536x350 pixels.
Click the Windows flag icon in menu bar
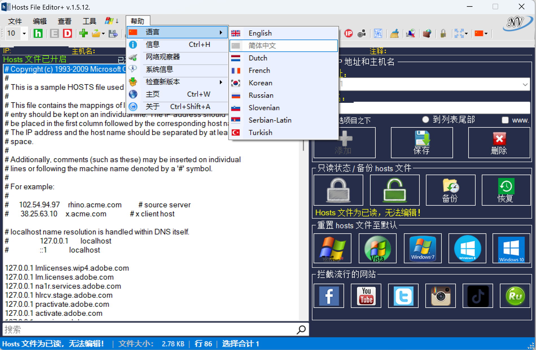(x=109, y=21)
